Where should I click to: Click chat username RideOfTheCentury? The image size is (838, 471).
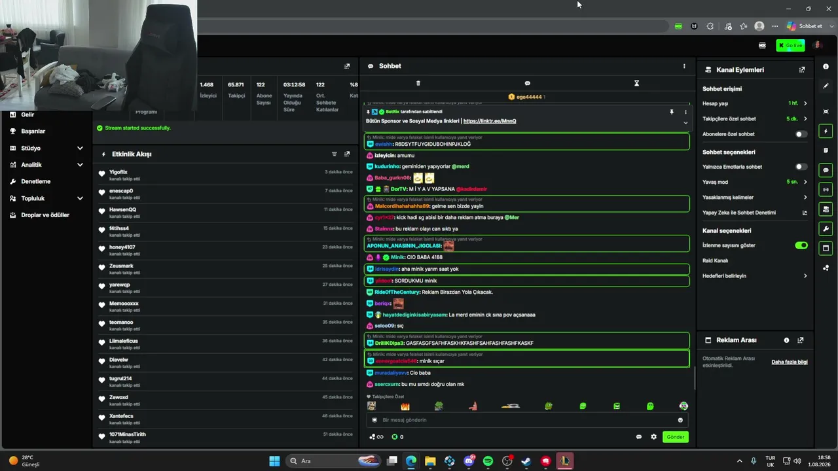tap(397, 292)
